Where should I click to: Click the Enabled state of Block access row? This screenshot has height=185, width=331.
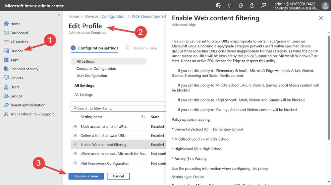[157, 127]
